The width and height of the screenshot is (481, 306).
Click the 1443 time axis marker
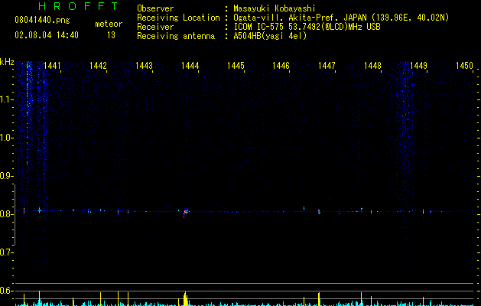tap(144, 66)
